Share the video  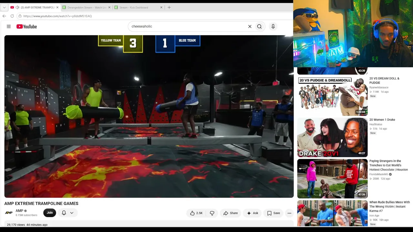click(230, 213)
